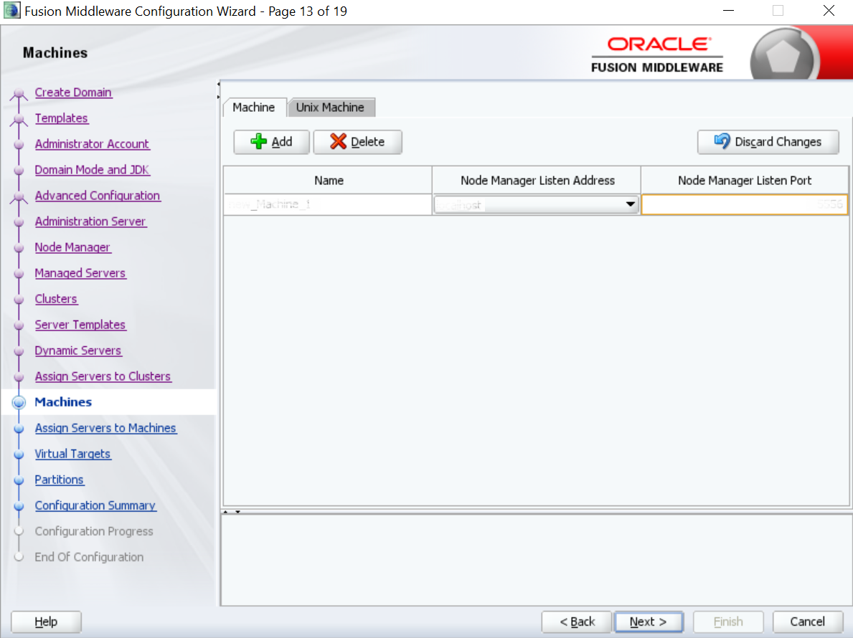Open the Node Manager Listen Address dropdown
Viewport: 853px width, 638px height.
(x=630, y=204)
